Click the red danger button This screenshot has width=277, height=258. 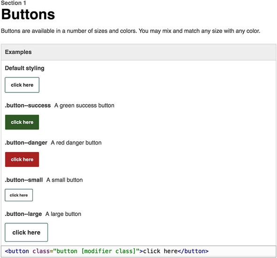coord(22,159)
